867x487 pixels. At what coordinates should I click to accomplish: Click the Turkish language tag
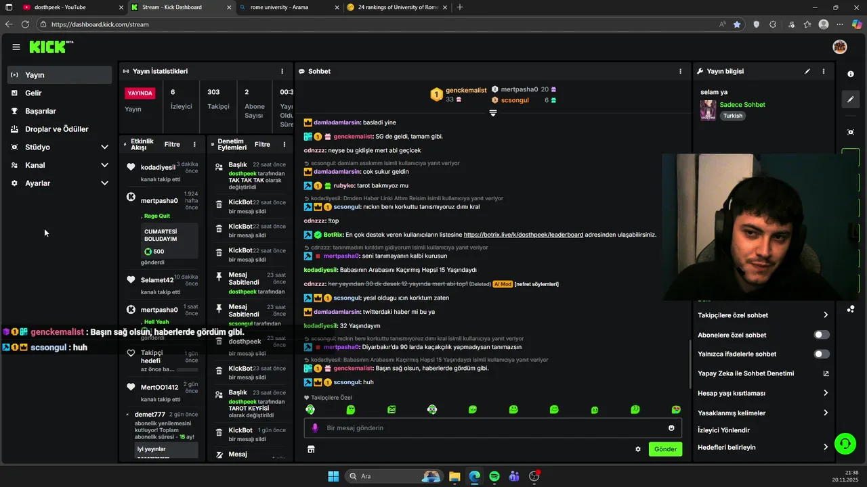pyautogui.click(x=732, y=116)
